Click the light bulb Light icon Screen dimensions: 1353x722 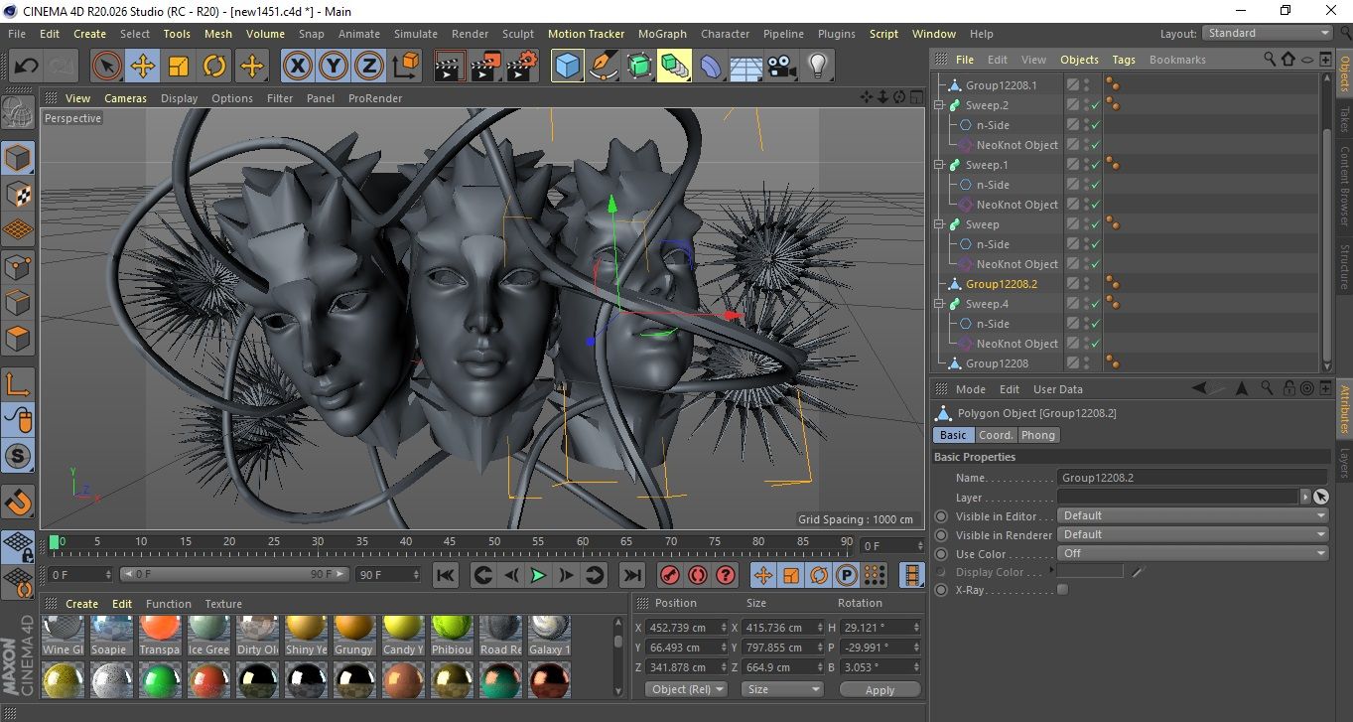(x=817, y=67)
